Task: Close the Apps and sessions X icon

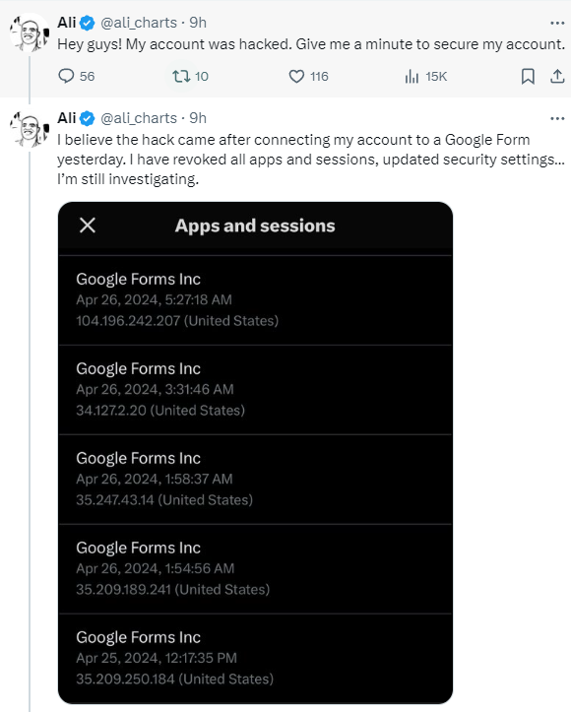Action: tap(88, 225)
